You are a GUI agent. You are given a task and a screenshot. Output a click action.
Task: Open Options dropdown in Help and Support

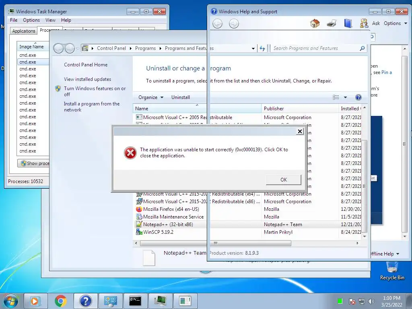coord(396,23)
